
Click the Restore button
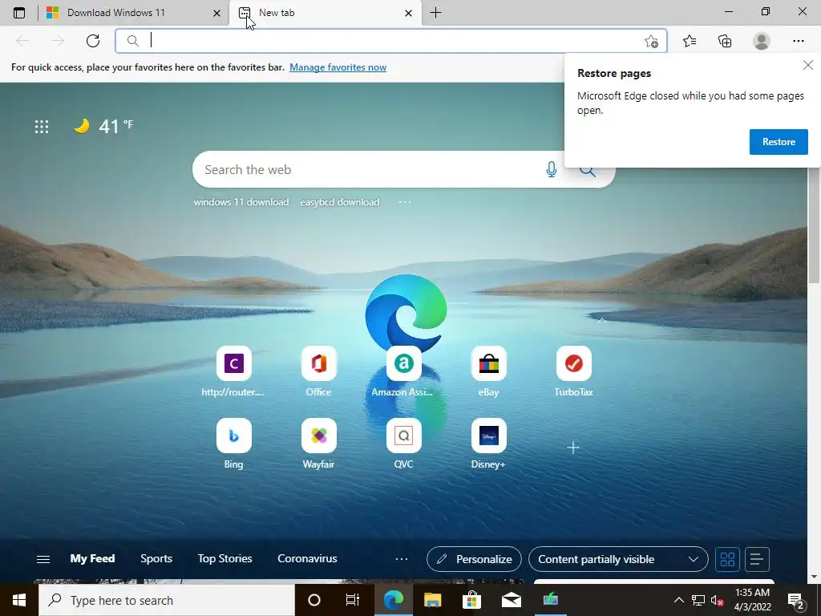pyautogui.click(x=779, y=141)
